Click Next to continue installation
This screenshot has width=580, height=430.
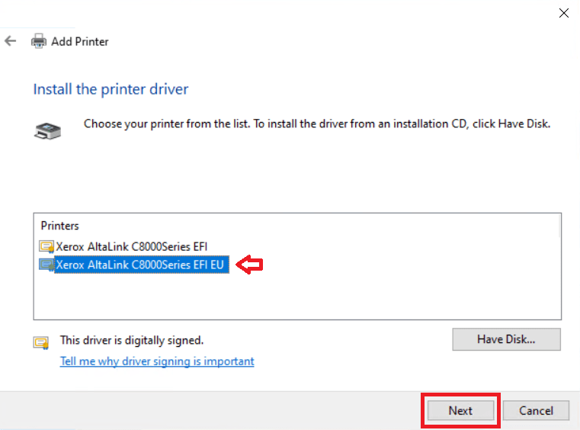point(460,410)
